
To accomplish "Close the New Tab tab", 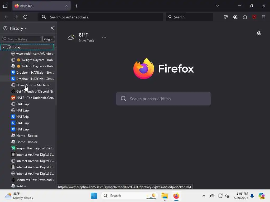I will point(66,6).
